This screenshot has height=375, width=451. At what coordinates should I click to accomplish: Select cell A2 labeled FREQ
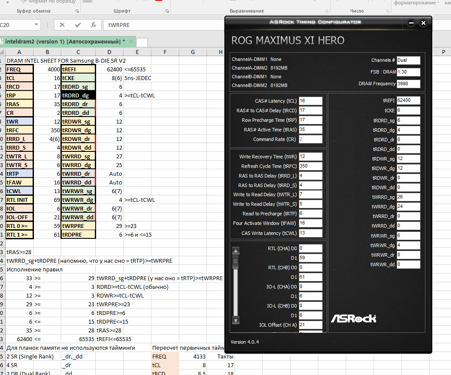click(19, 69)
